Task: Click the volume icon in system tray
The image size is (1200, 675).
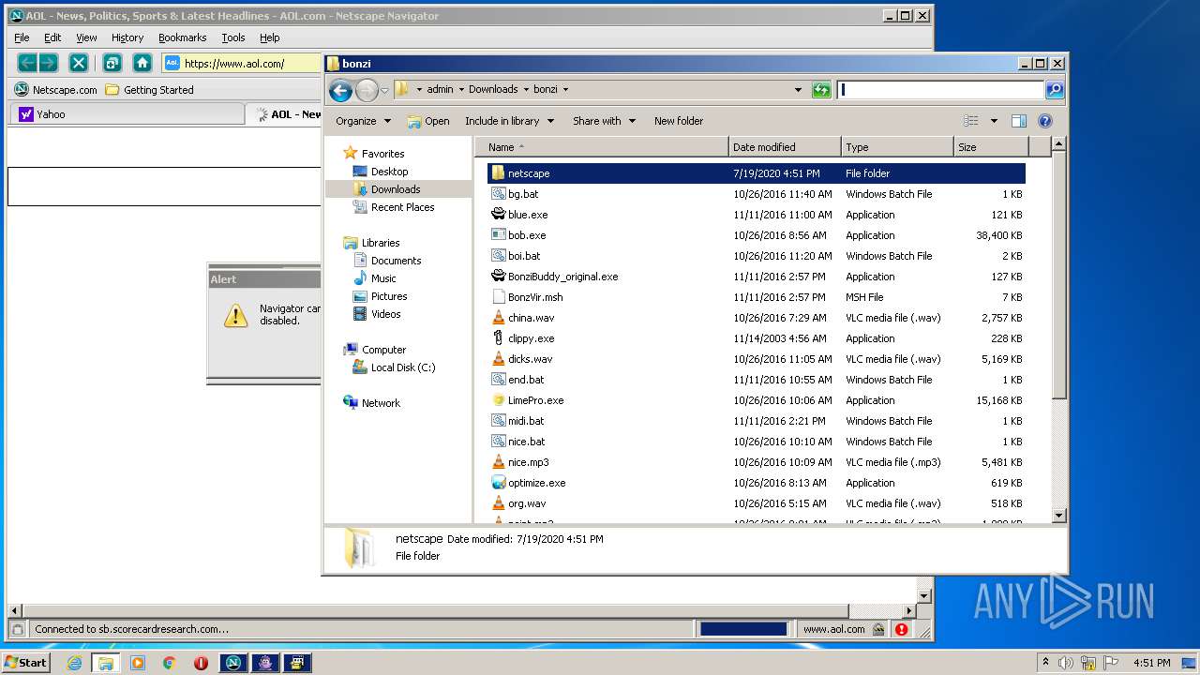Action: coord(1066,663)
